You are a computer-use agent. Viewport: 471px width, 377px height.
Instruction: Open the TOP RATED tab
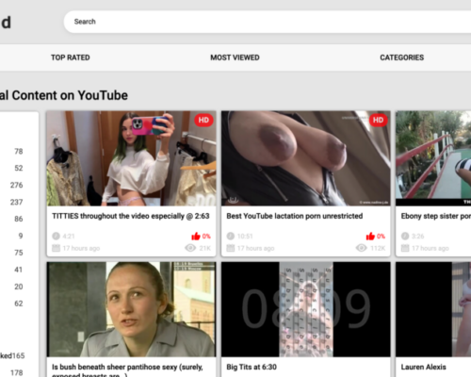pyautogui.click(x=71, y=57)
